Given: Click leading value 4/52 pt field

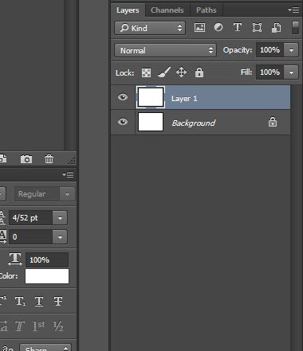Looking at the screenshot, I should tap(30, 218).
